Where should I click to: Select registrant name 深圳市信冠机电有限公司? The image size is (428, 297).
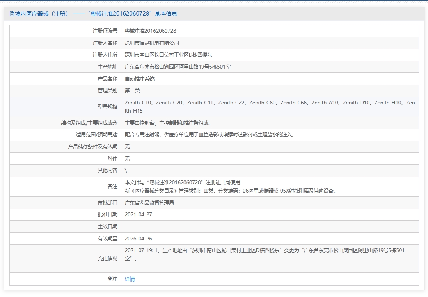click(x=152, y=43)
